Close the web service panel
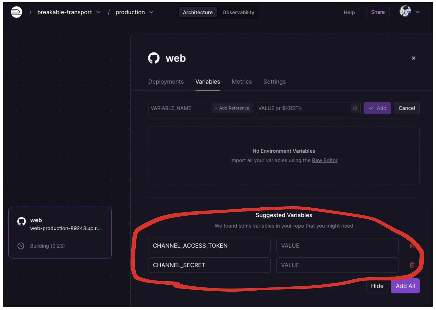The image size is (436, 310). point(413,58)
